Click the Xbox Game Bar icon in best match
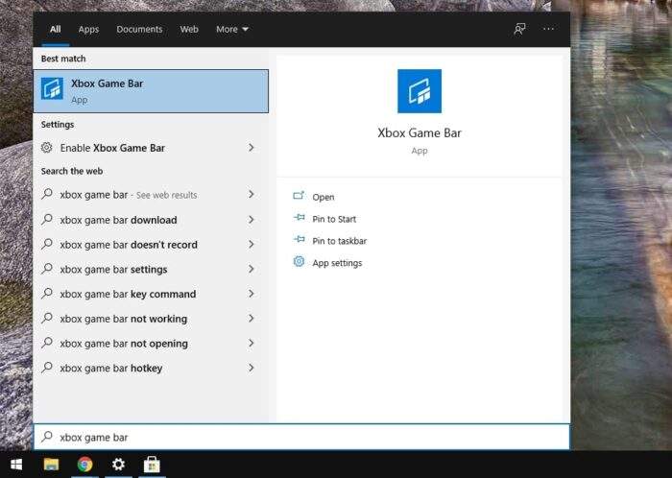Screen dimensions: 672x478 tap(52, 88)
